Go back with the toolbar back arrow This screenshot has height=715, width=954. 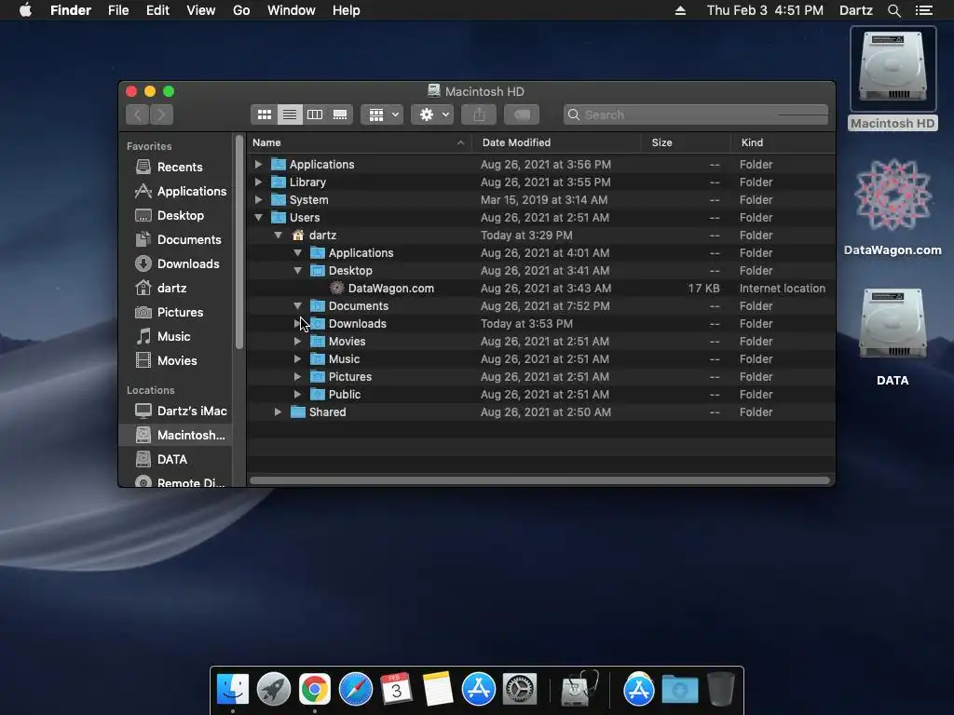pyautogui.click(x=138, y=115)
